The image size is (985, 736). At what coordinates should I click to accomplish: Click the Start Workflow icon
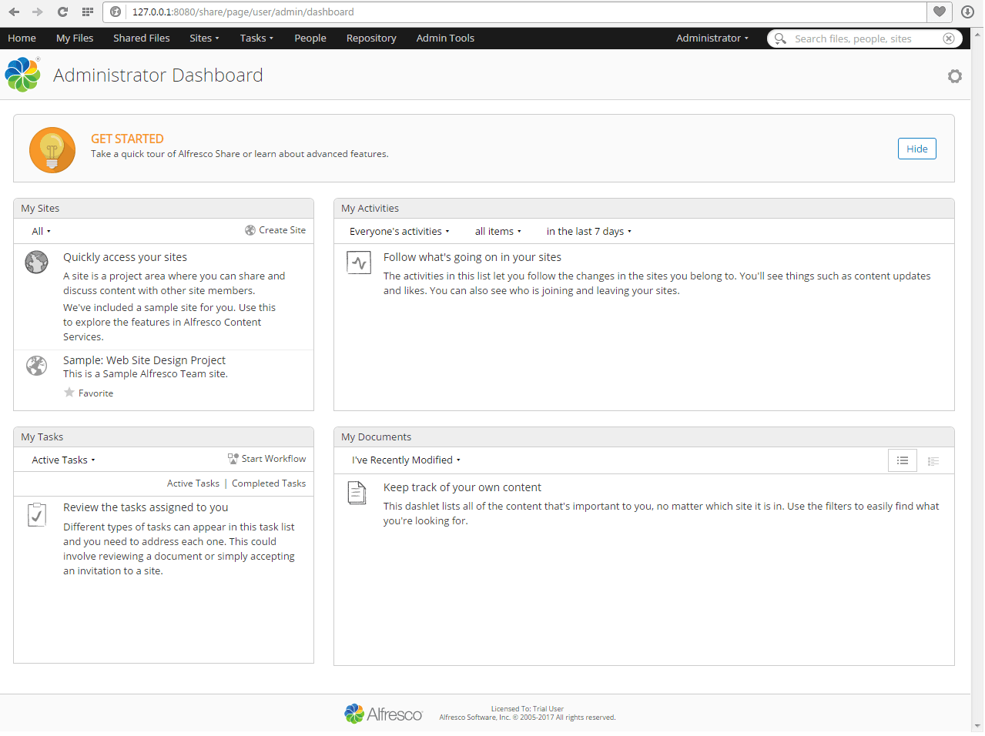(x=233, y=459)
